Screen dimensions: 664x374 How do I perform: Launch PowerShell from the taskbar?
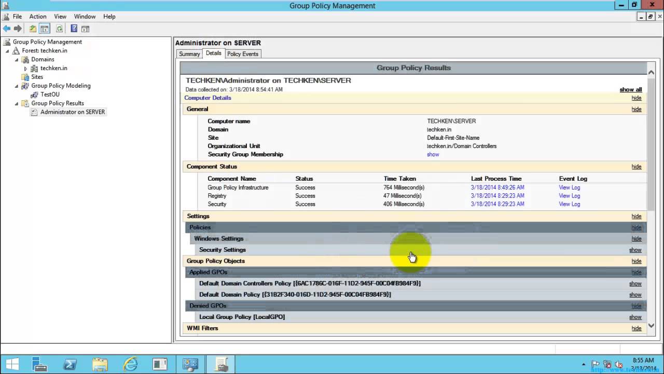click(x=70, y=365)
